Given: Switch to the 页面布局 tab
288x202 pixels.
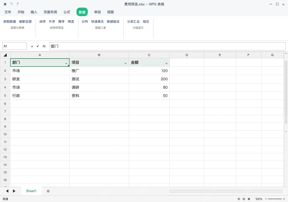Looking at the screenshot, I should pos(50,12).
